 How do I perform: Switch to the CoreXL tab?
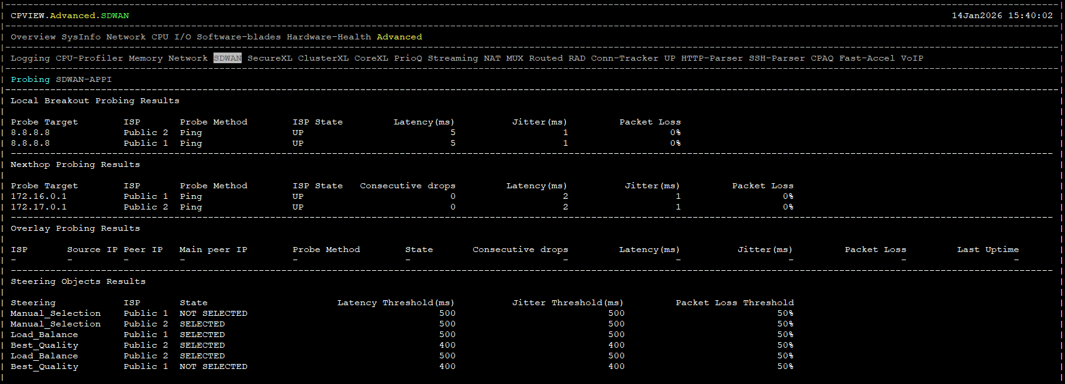tap(371, 58)
